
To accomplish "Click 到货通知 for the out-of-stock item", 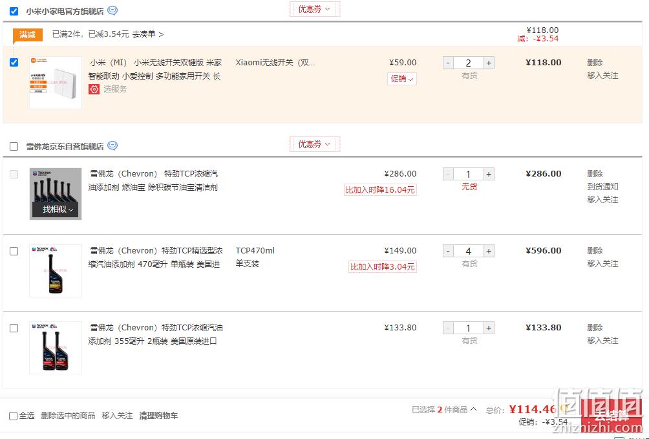I will [x=602, y=187].
